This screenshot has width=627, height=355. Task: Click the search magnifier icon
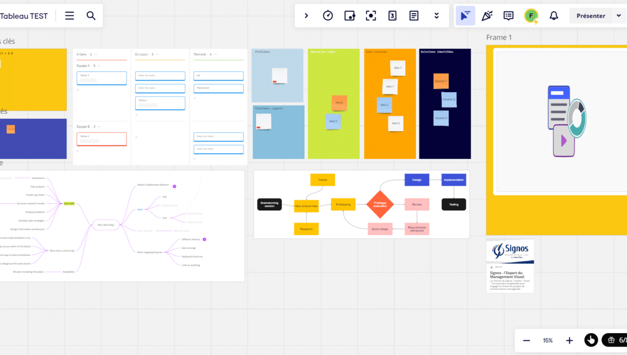[91, 16]
